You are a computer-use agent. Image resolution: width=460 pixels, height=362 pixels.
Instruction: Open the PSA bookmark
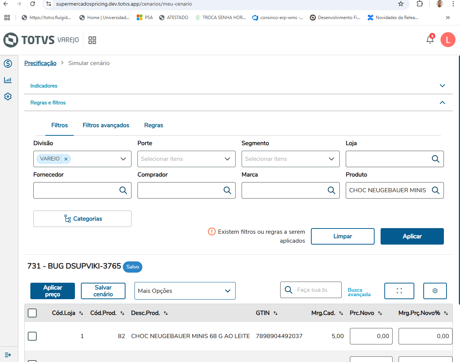[145, 18]
